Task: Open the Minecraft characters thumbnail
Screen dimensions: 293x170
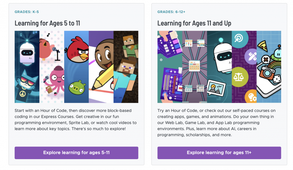Action: 126,67
